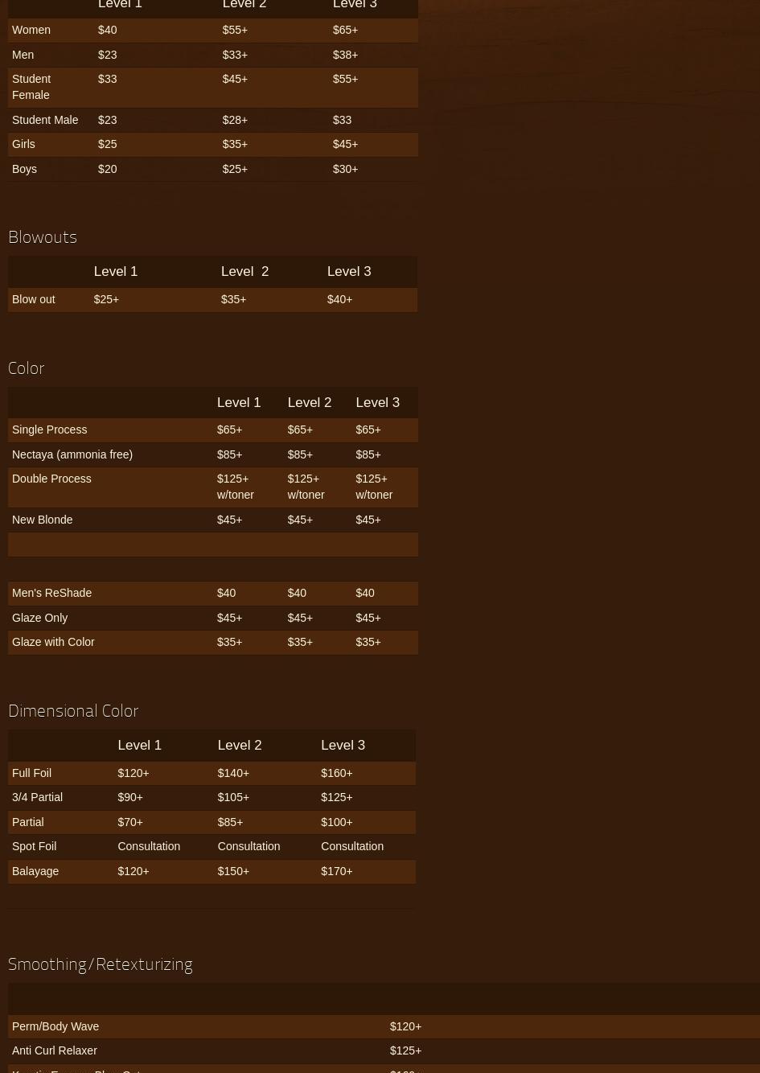Screen dimensions: 760x1073
Task: Select the Glaze with Color row label
Action: [x=53, y=642]
